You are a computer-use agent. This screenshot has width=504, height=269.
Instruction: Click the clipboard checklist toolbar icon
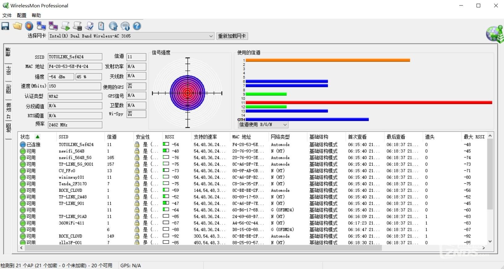point(101,26)
